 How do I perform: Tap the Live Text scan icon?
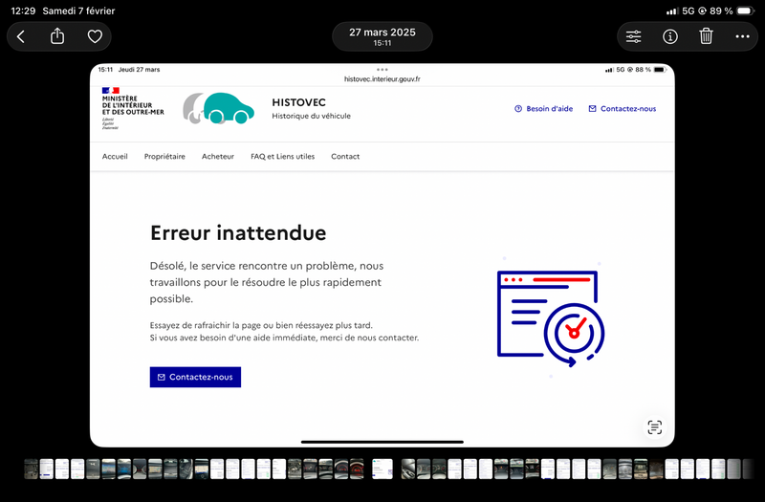point(654,427)
